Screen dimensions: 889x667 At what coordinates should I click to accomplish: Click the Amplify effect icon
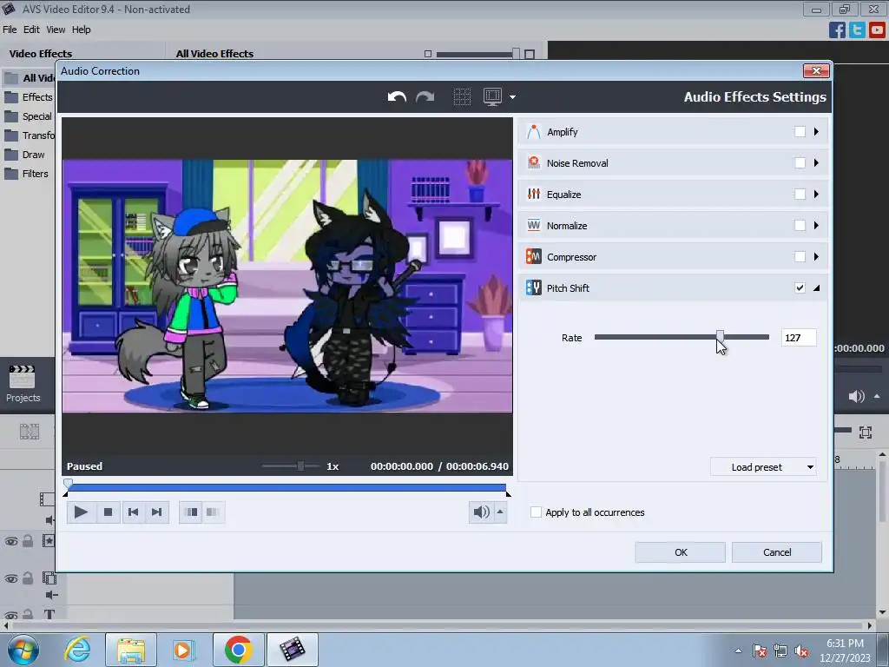534,132
